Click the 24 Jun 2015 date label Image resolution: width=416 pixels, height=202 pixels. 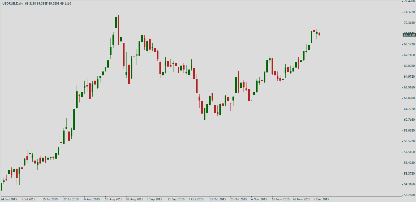[9, 199]
